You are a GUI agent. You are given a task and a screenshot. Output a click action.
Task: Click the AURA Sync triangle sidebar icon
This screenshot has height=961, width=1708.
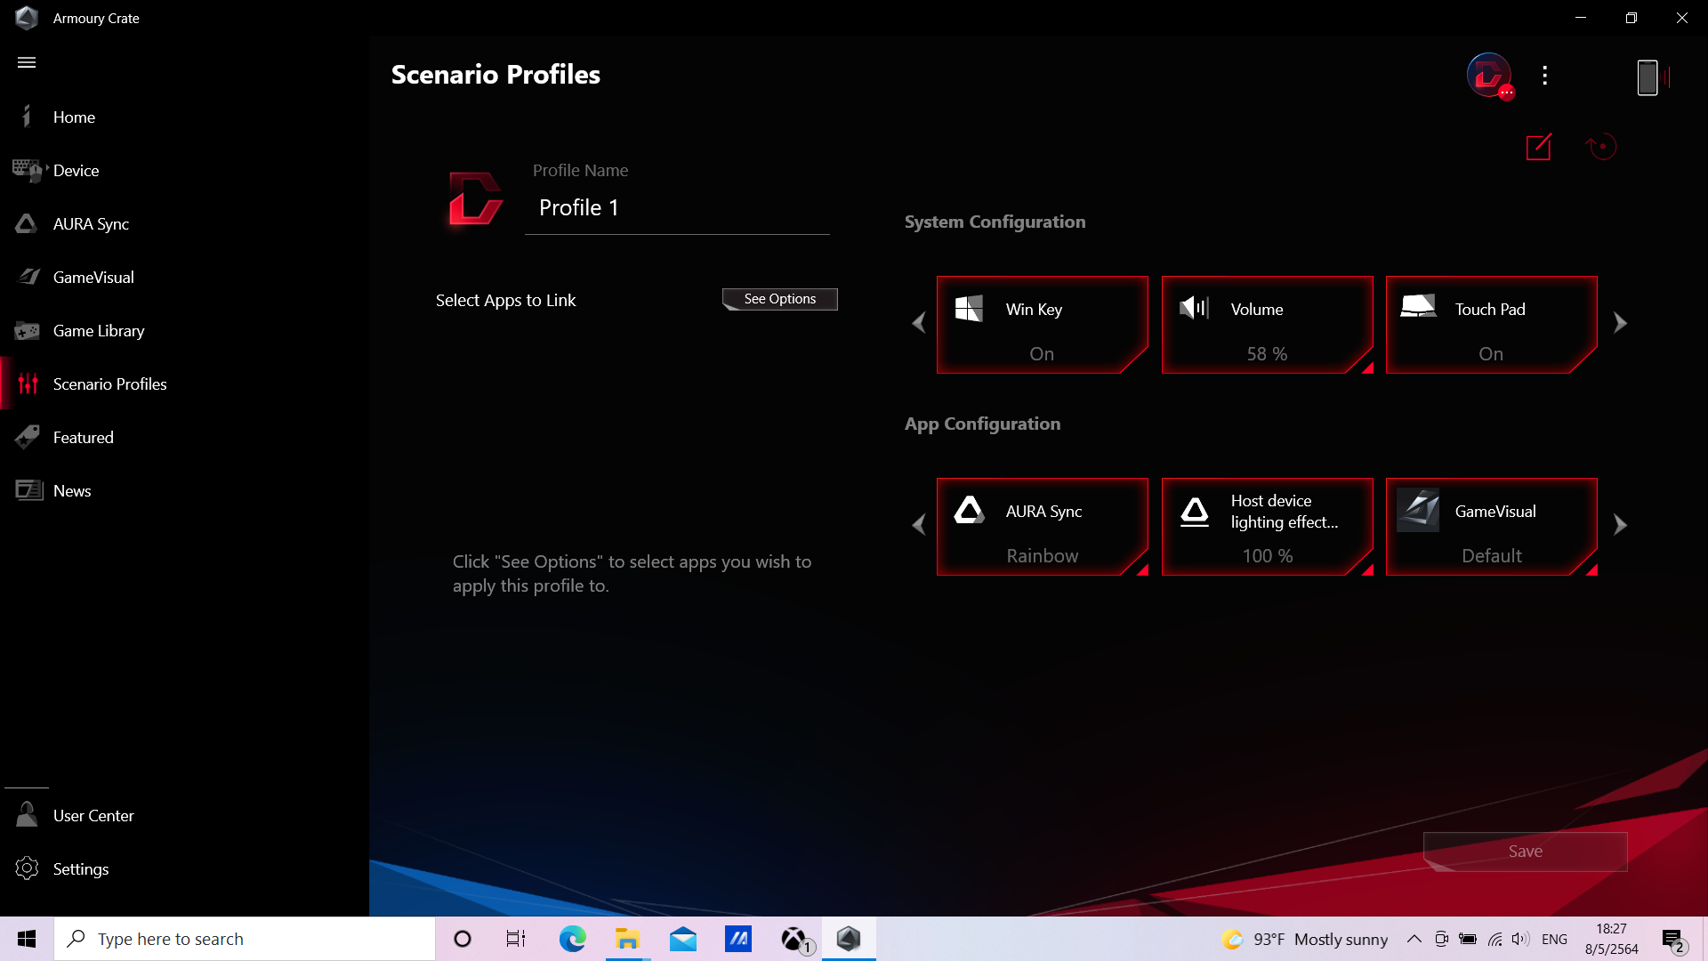pyautogui.click(x=27, y=223)
